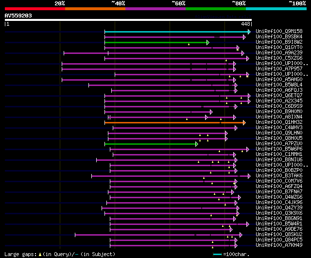Image resolution: width=311 pixels, height=258 pixels.
Task: Open the UniRef100_Q9LHN0 entry
Action: pyautogui.click(x=279, y=133)
